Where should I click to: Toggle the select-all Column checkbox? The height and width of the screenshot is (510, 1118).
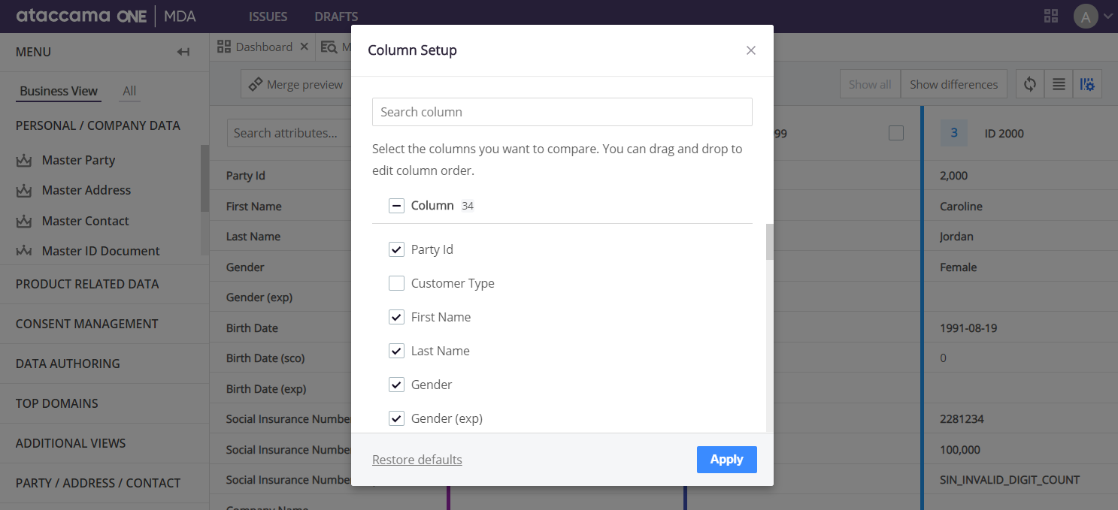tap(396, 206)
